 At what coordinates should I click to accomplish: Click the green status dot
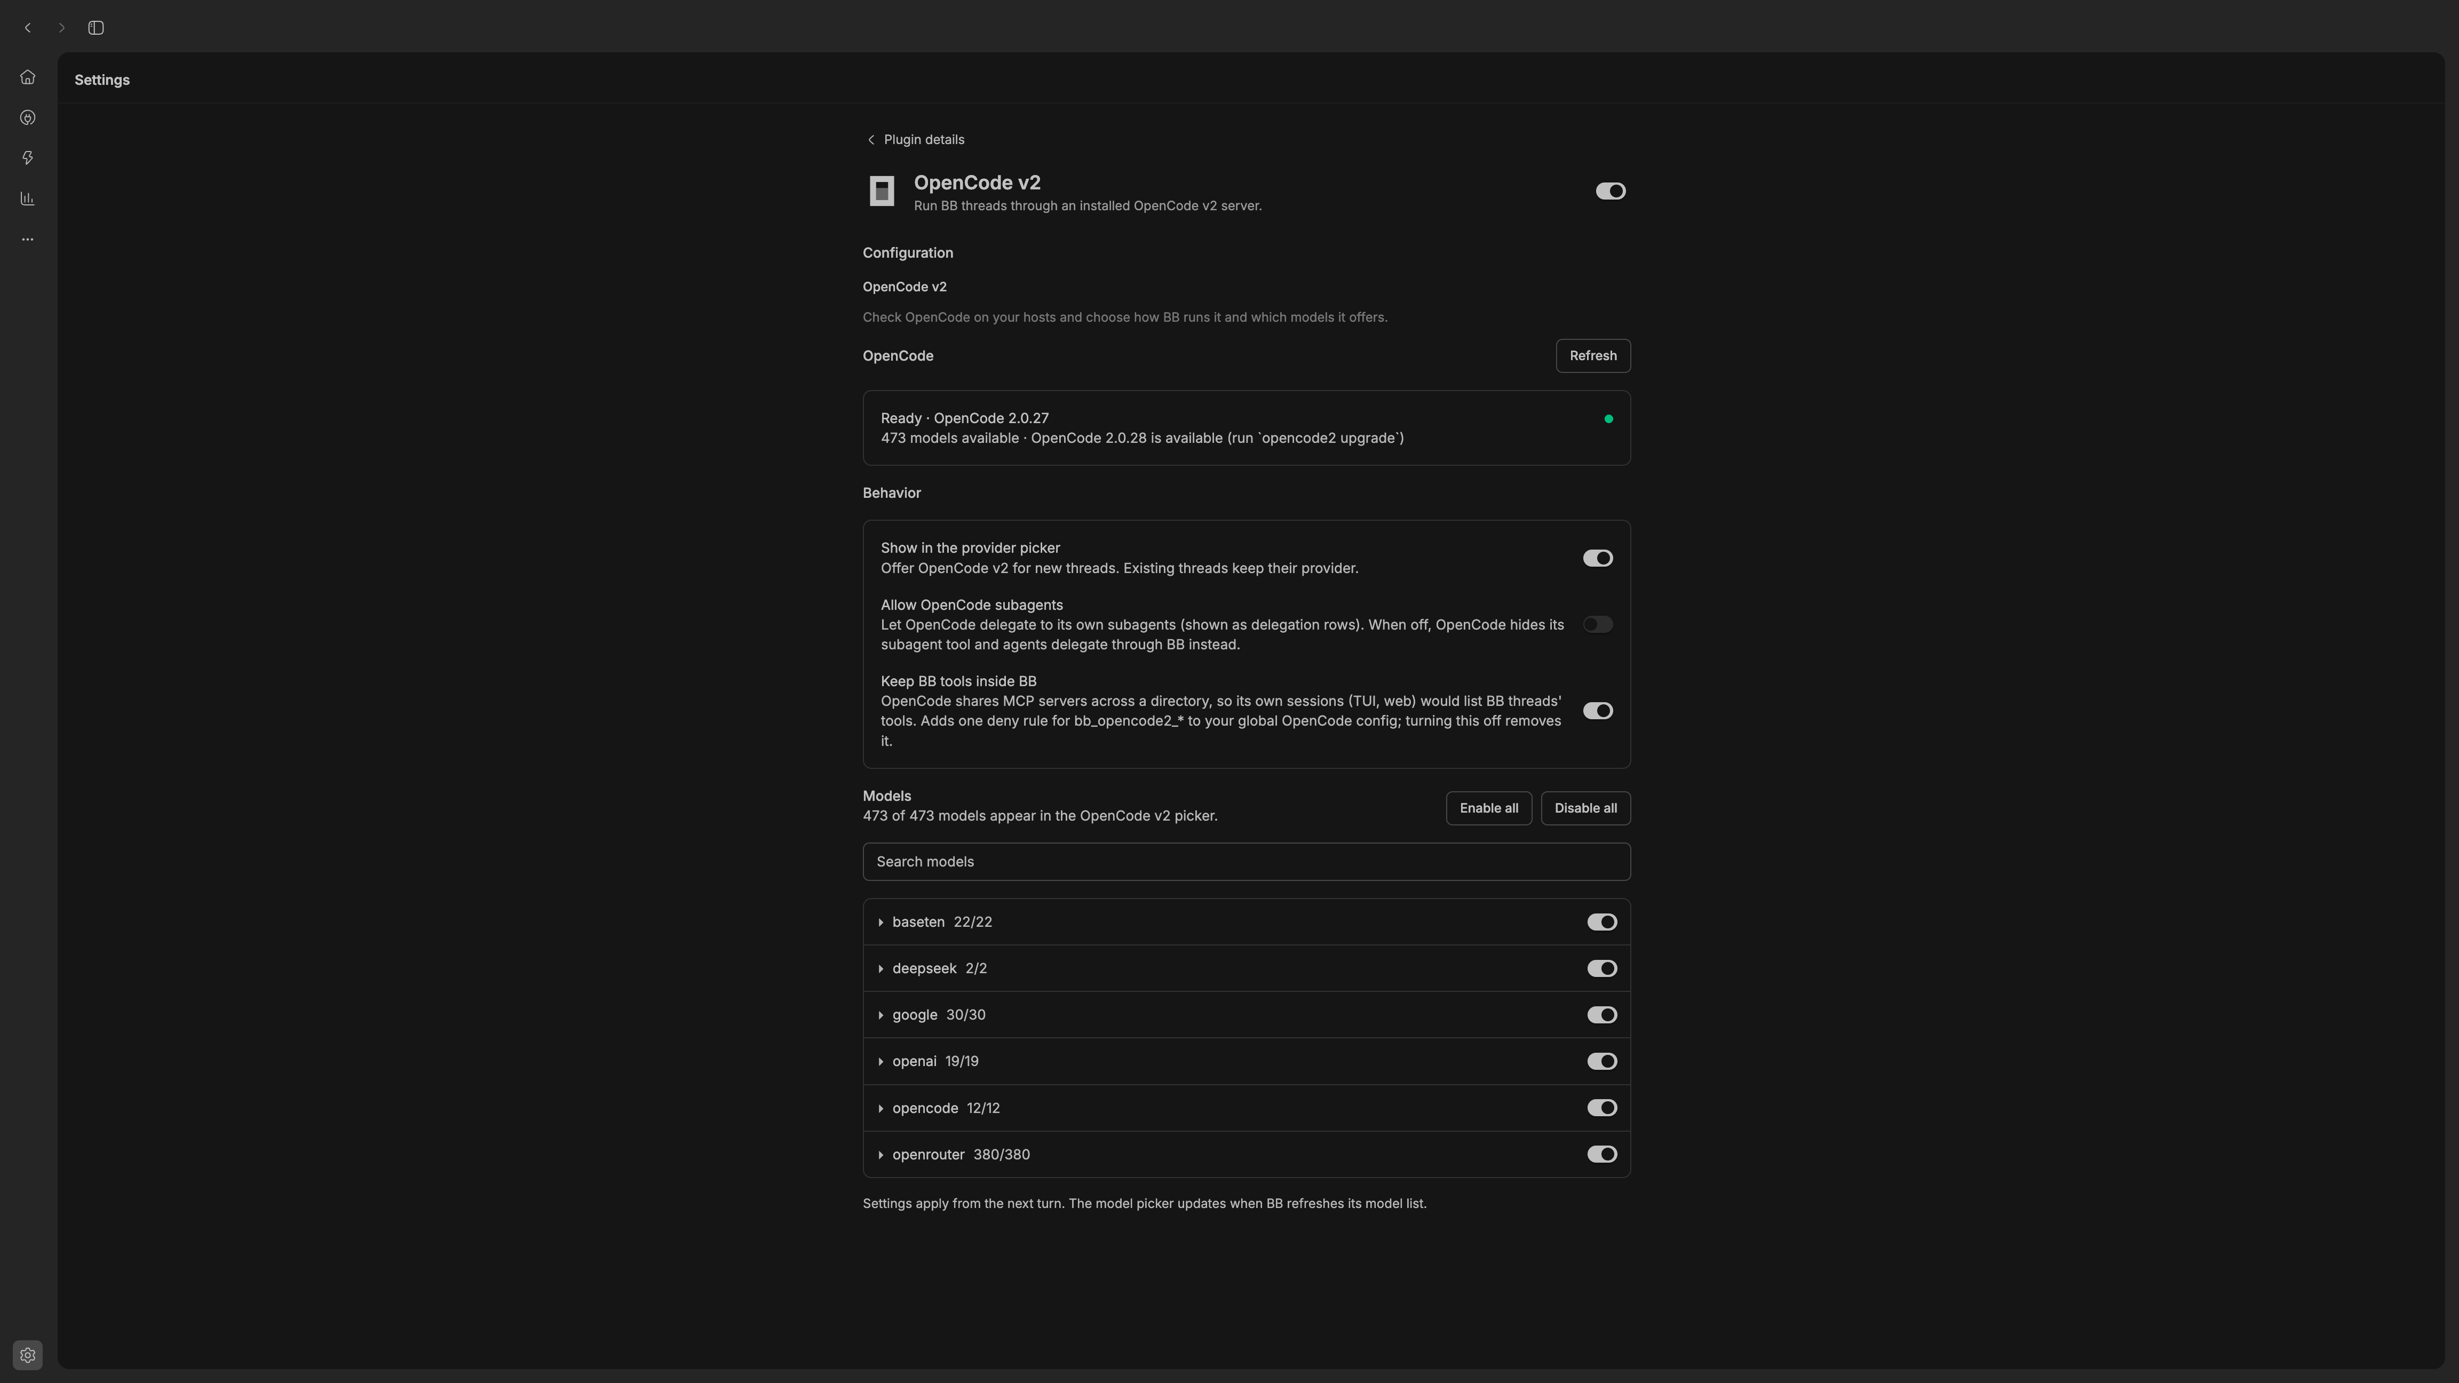(1608, 419)
